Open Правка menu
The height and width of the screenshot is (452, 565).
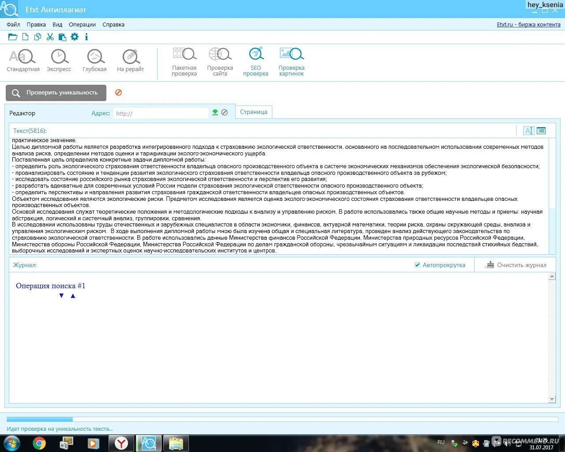[36, 25]
